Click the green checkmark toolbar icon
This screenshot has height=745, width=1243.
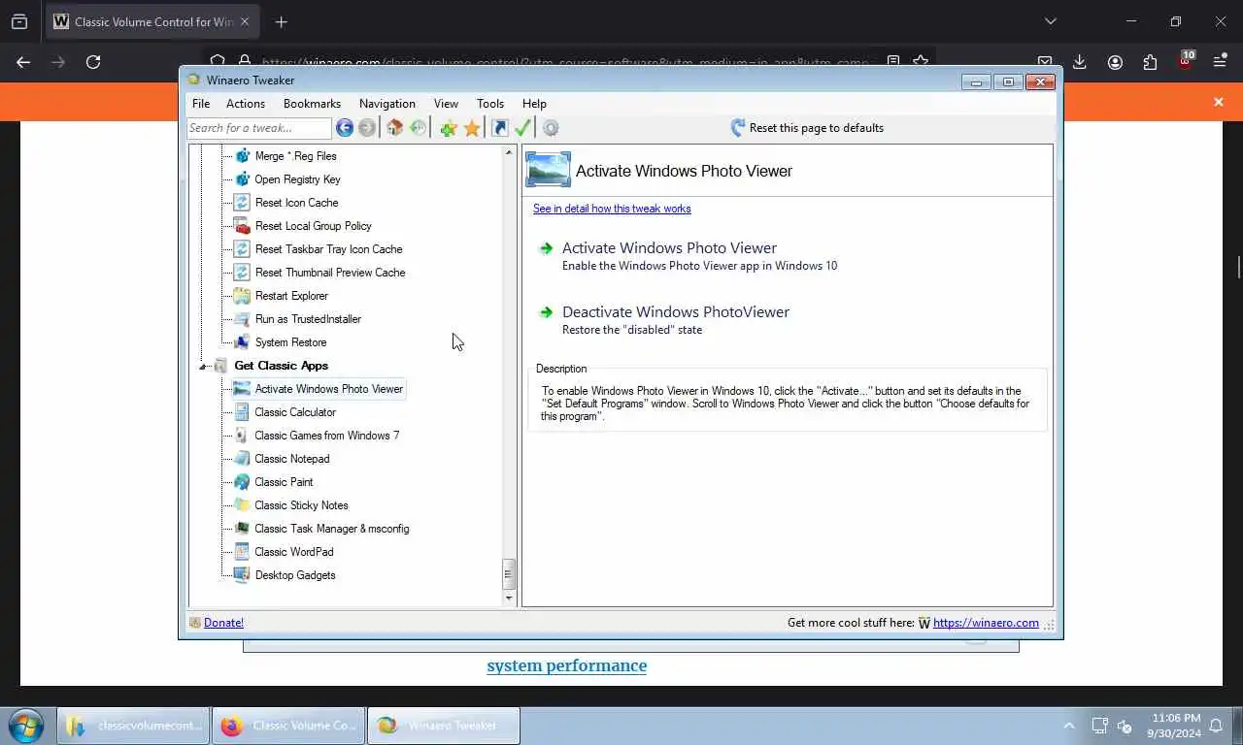[522, 128]
